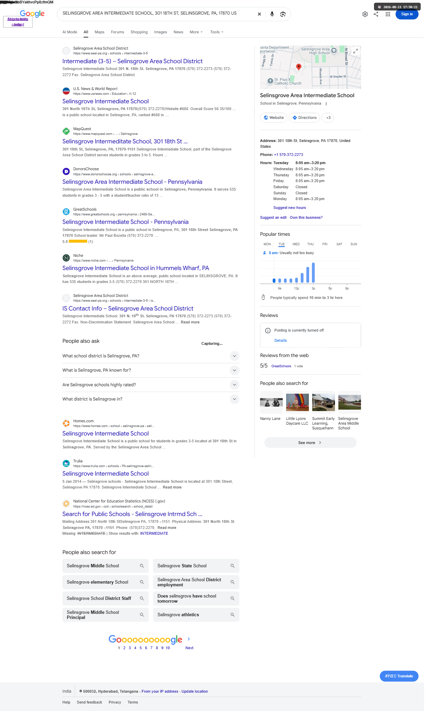This screenshot has height=711, width=429.
Task: Click the map pin on school location
Action: click(x=299, y=67)
